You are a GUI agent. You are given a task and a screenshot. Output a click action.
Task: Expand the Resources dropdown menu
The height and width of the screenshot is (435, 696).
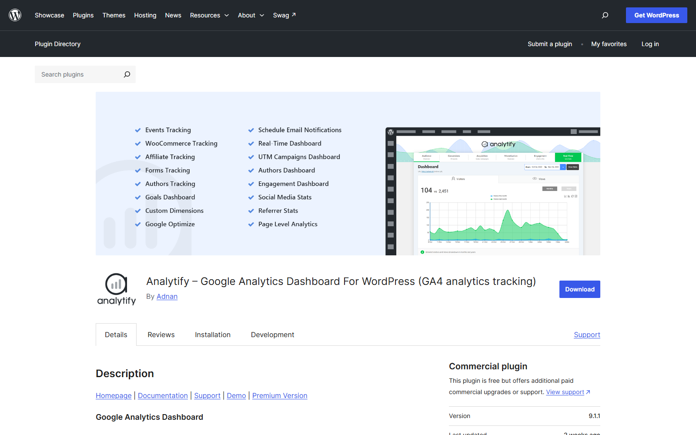point(209,15)
